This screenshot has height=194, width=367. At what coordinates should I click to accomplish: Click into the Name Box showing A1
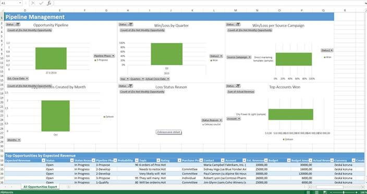point(9,3)
